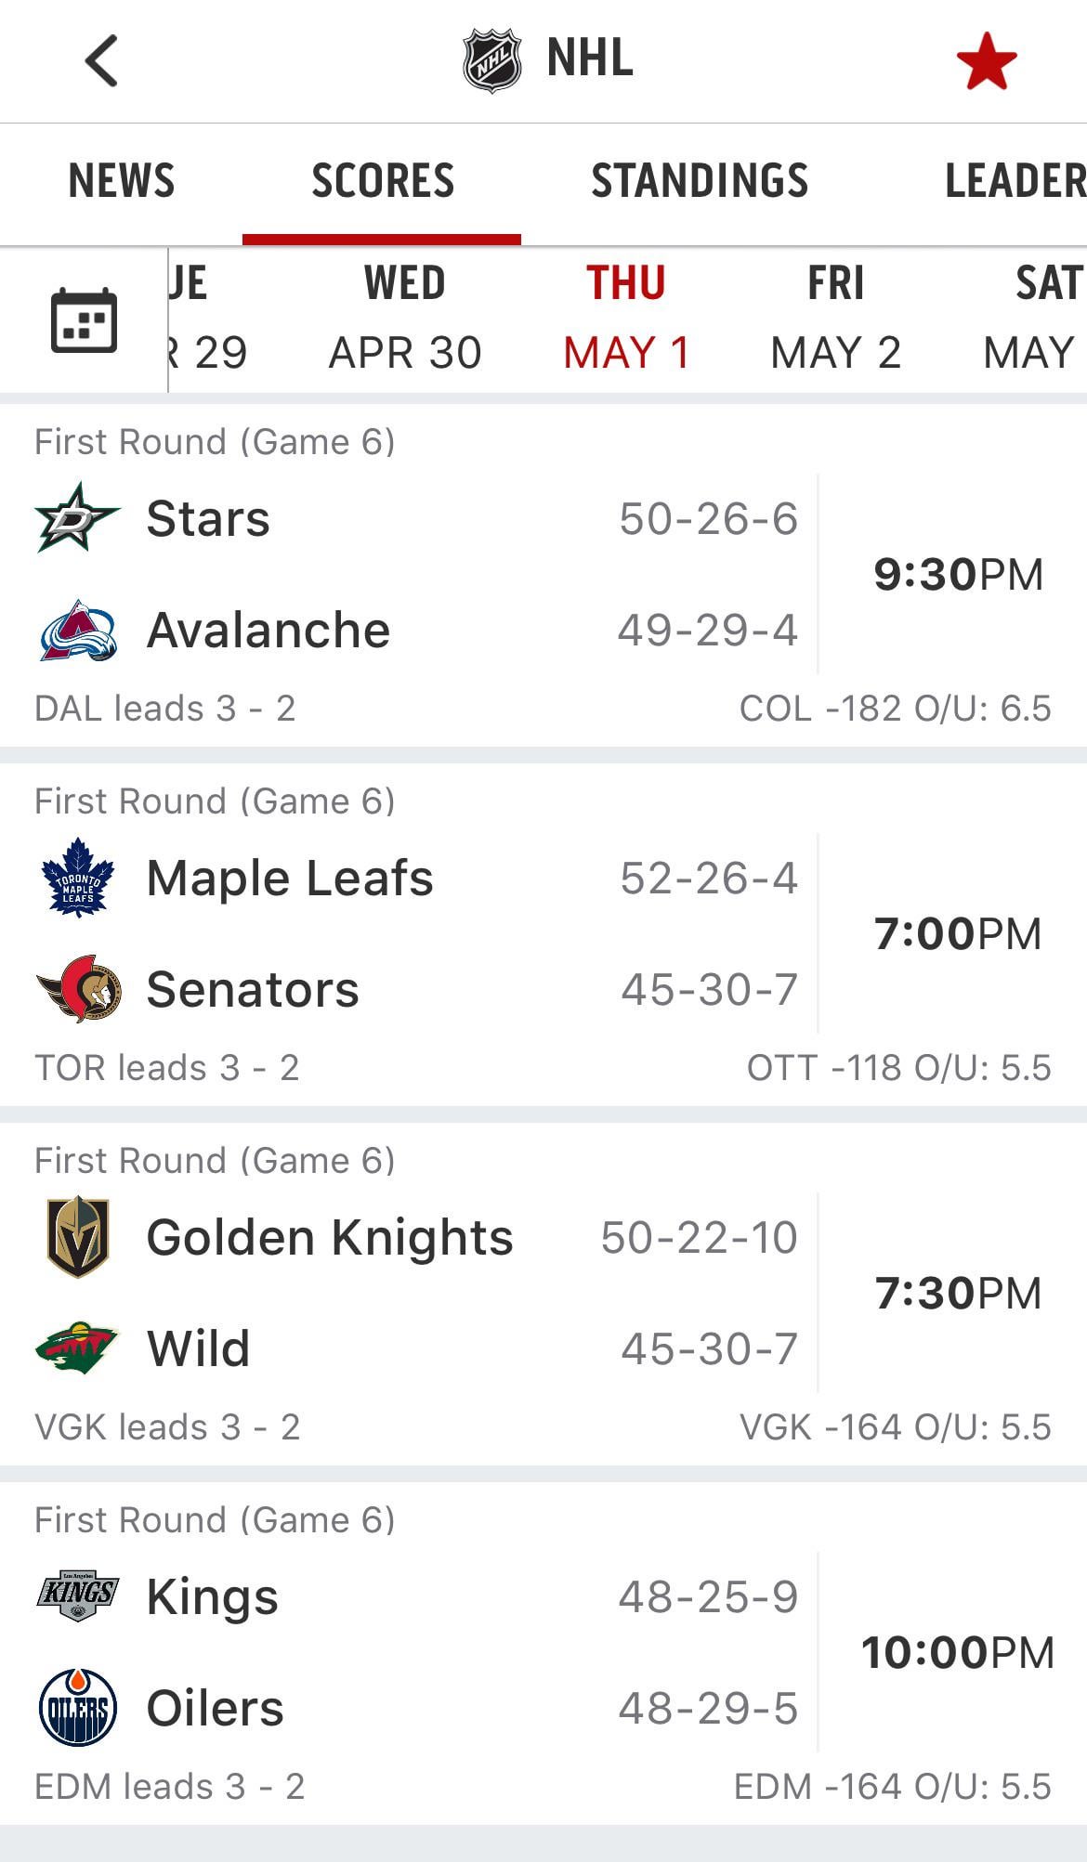Tap the Minnesota Wild logo
The height and width of the screenshot is (1862, 1087).
pos(77,1348)
